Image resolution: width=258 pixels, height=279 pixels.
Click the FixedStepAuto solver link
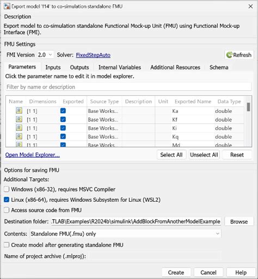[x=93, y=55]
